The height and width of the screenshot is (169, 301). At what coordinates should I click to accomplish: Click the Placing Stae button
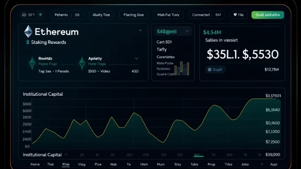[x=134, y=15]
